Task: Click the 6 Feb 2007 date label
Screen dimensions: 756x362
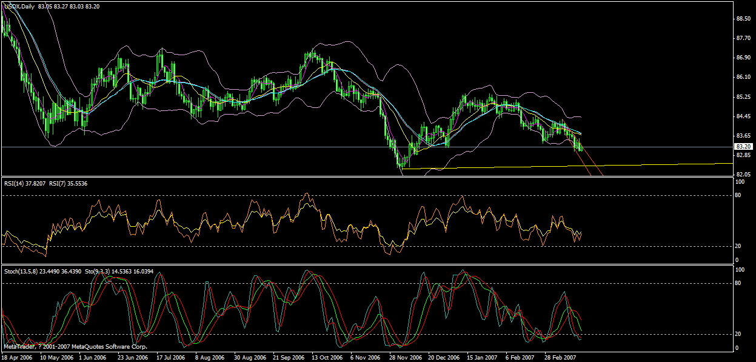Action: tap(520, 358)
